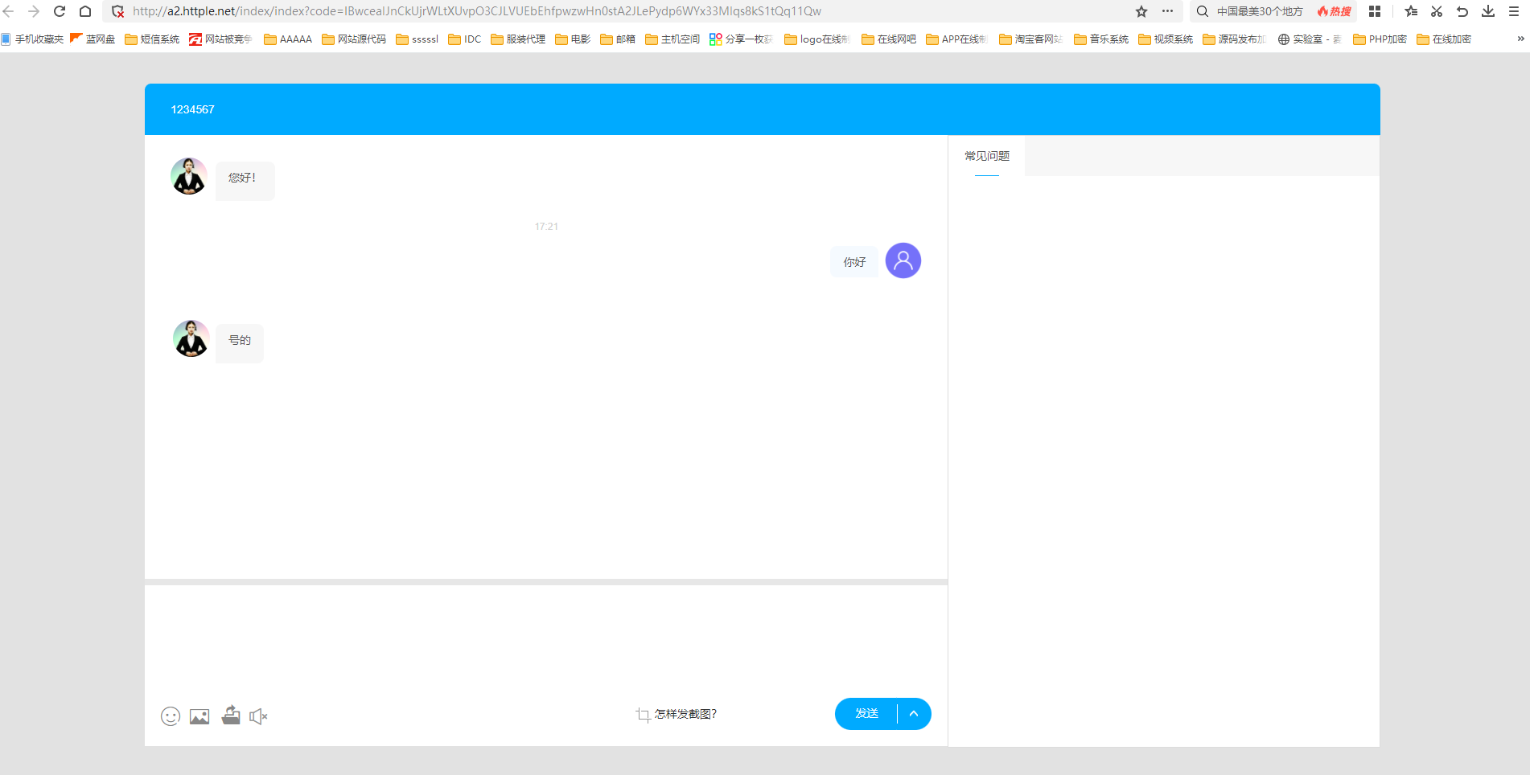Toggle the sound mute speaker icon
Viewport: 1530px width, 775px height.
tap(258, 716)
